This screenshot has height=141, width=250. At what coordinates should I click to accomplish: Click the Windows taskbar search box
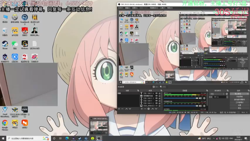click(x=28, y=138)
